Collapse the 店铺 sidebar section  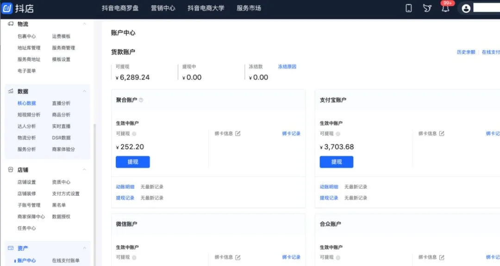pyautogui.click(x=85, y=170)
